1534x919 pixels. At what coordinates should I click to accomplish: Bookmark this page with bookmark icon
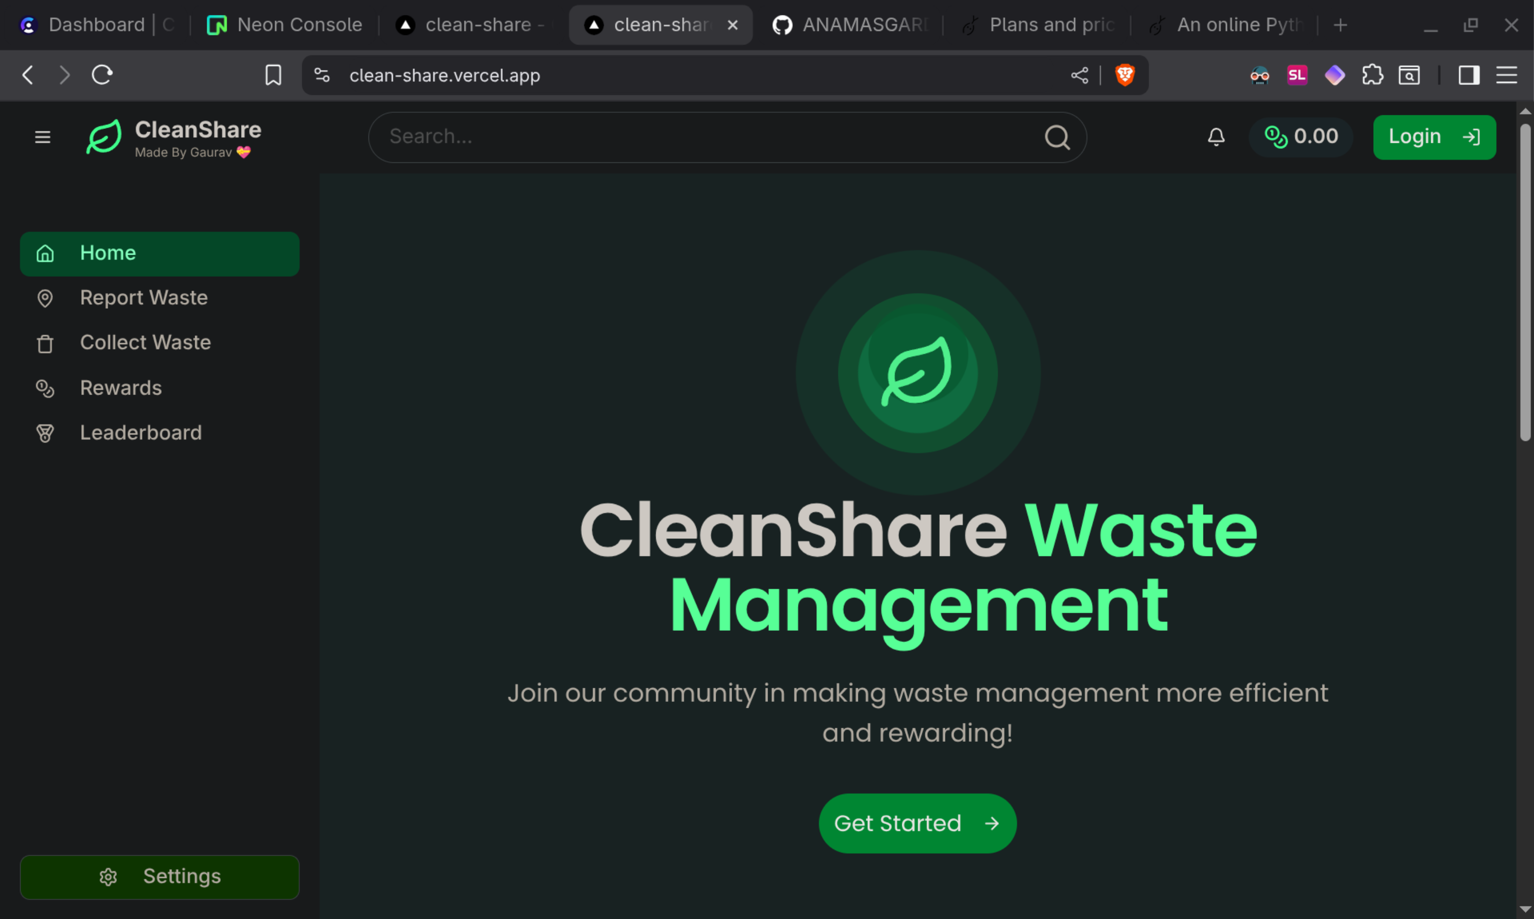273,75
